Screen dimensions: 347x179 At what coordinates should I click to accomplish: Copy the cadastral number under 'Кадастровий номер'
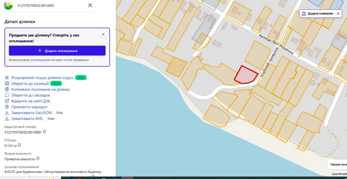[45, 132]
